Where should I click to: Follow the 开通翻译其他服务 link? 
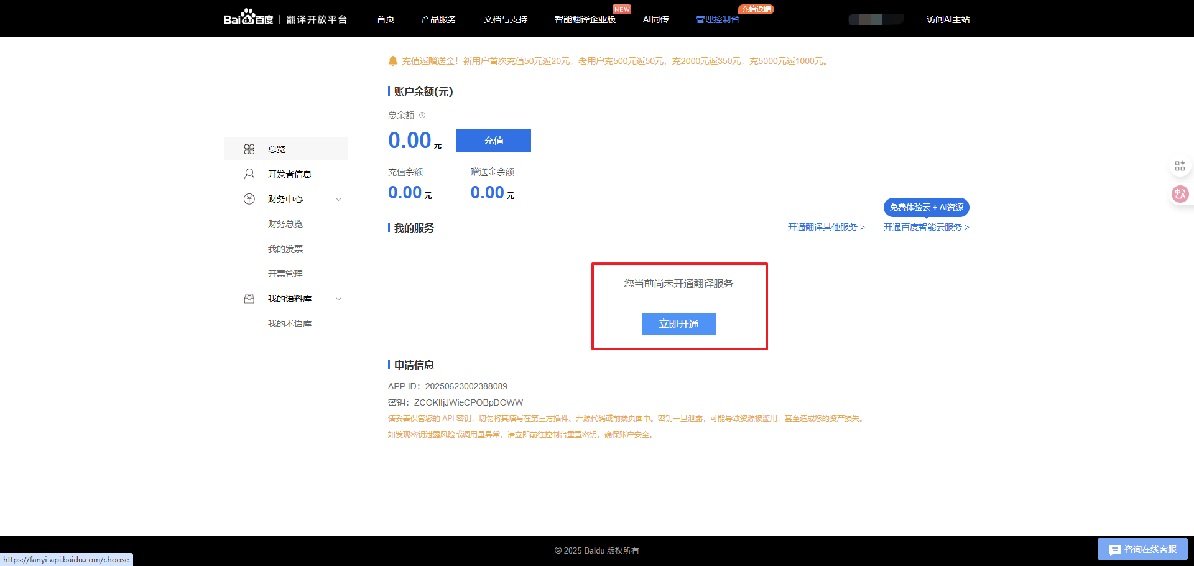(826, 227)
